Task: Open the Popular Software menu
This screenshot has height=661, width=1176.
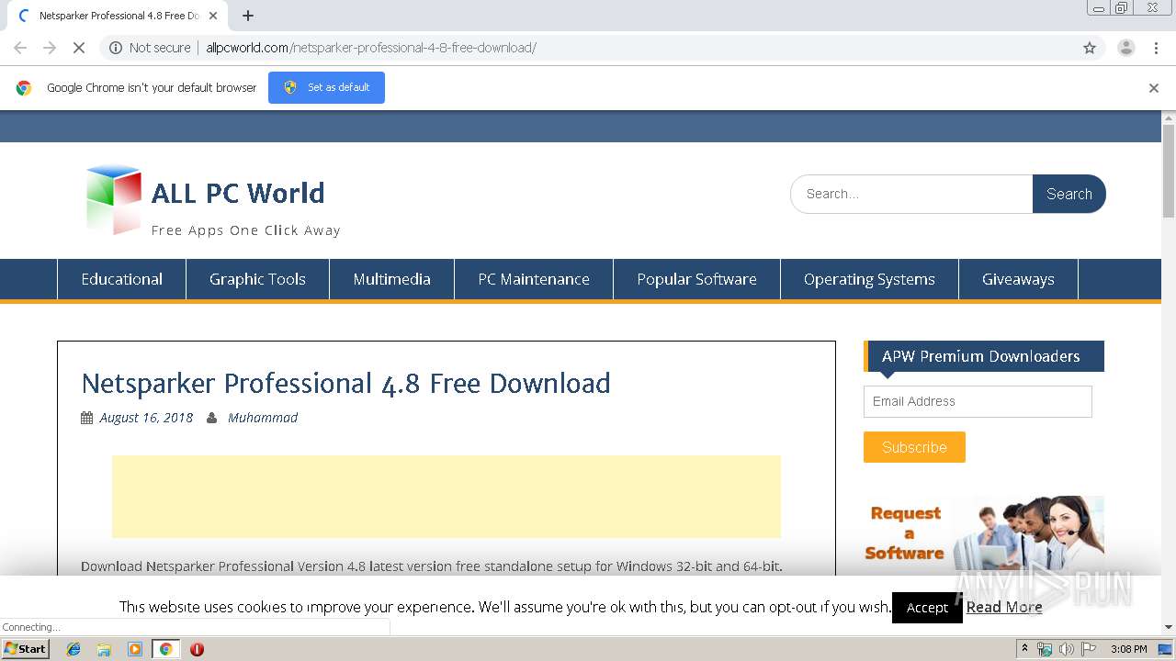Action: tap(696, 279)
